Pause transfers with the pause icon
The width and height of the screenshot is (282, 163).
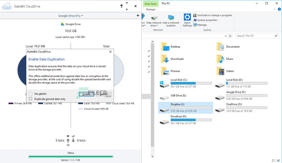pyautogui.click(x=68, y=136)
